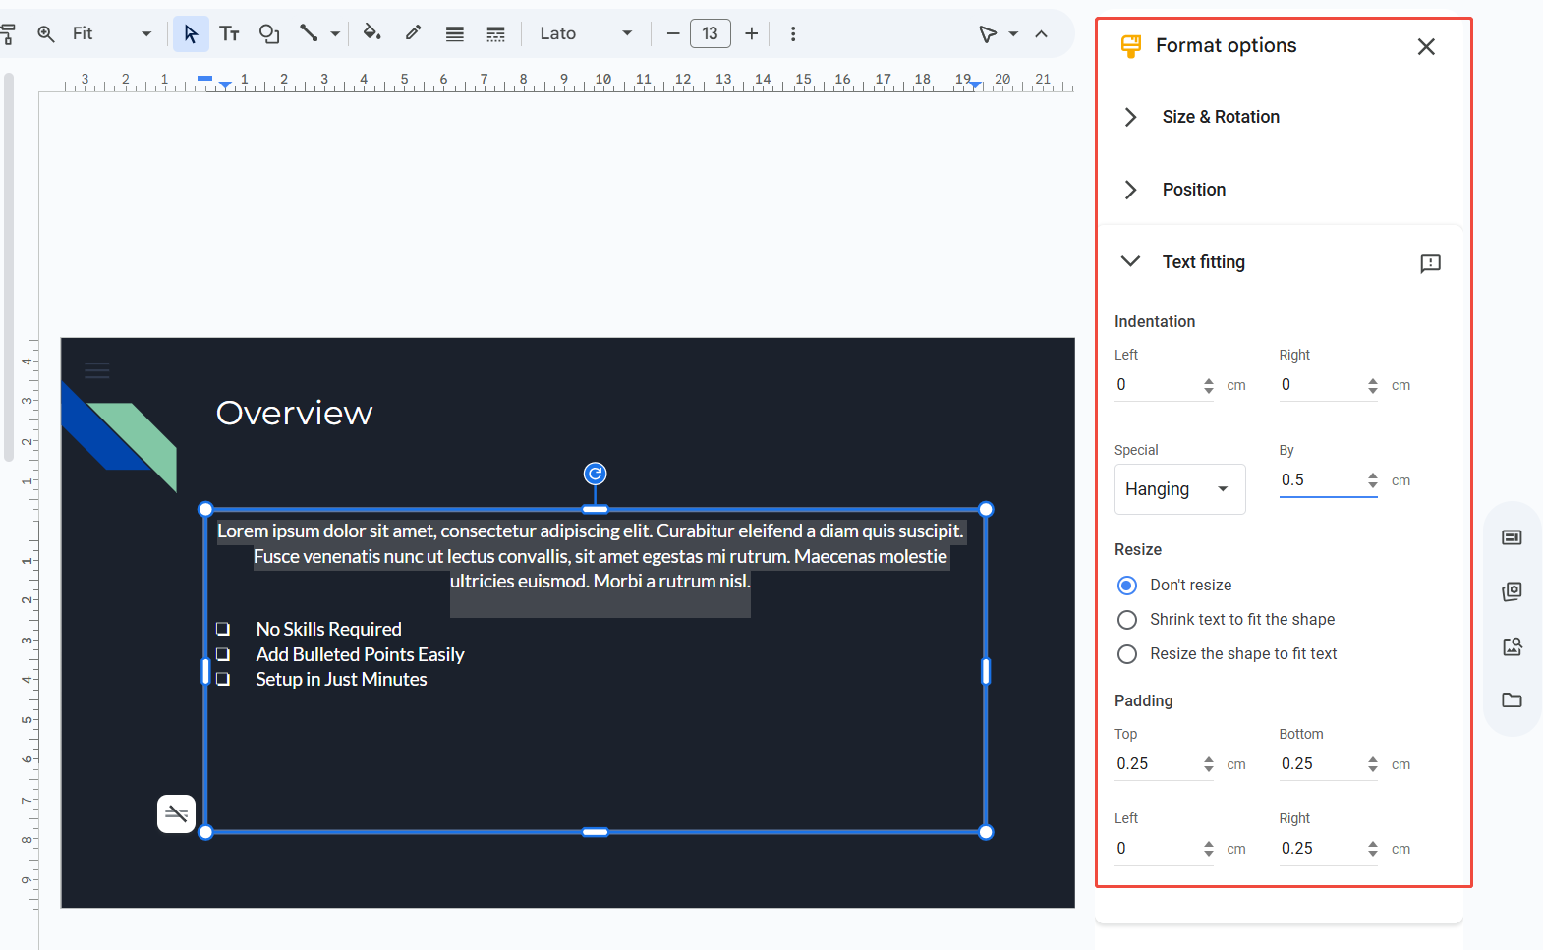This screenshot has width=1543, height=950.
Task: Click the border color pencil icon
Action: click(414, 33)
